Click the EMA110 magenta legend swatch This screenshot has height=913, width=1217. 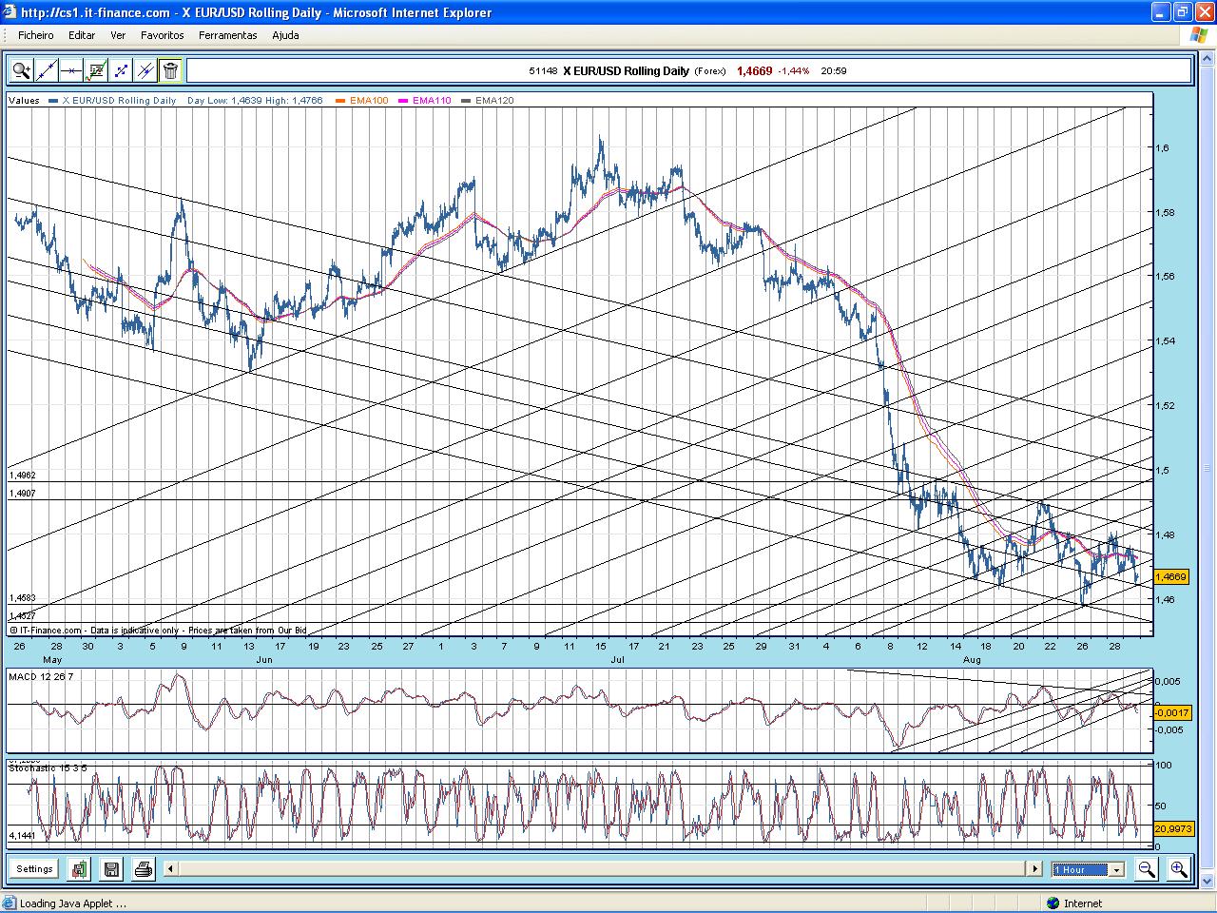pos(403,101)
